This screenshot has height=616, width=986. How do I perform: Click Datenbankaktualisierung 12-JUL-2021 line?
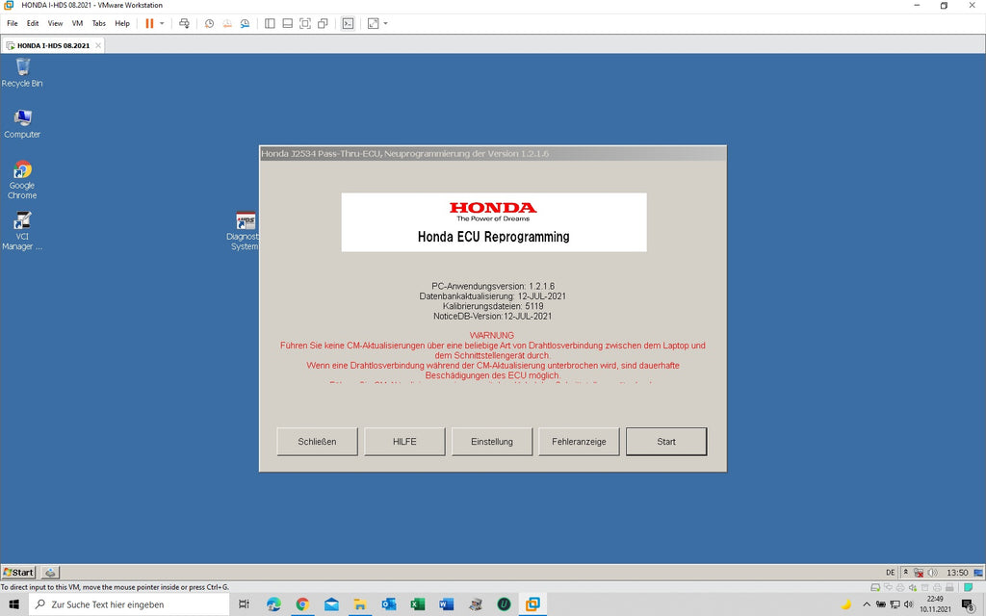tap(493, 296)
